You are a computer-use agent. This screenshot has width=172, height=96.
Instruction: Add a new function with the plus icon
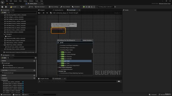click(x=34, y=70)
